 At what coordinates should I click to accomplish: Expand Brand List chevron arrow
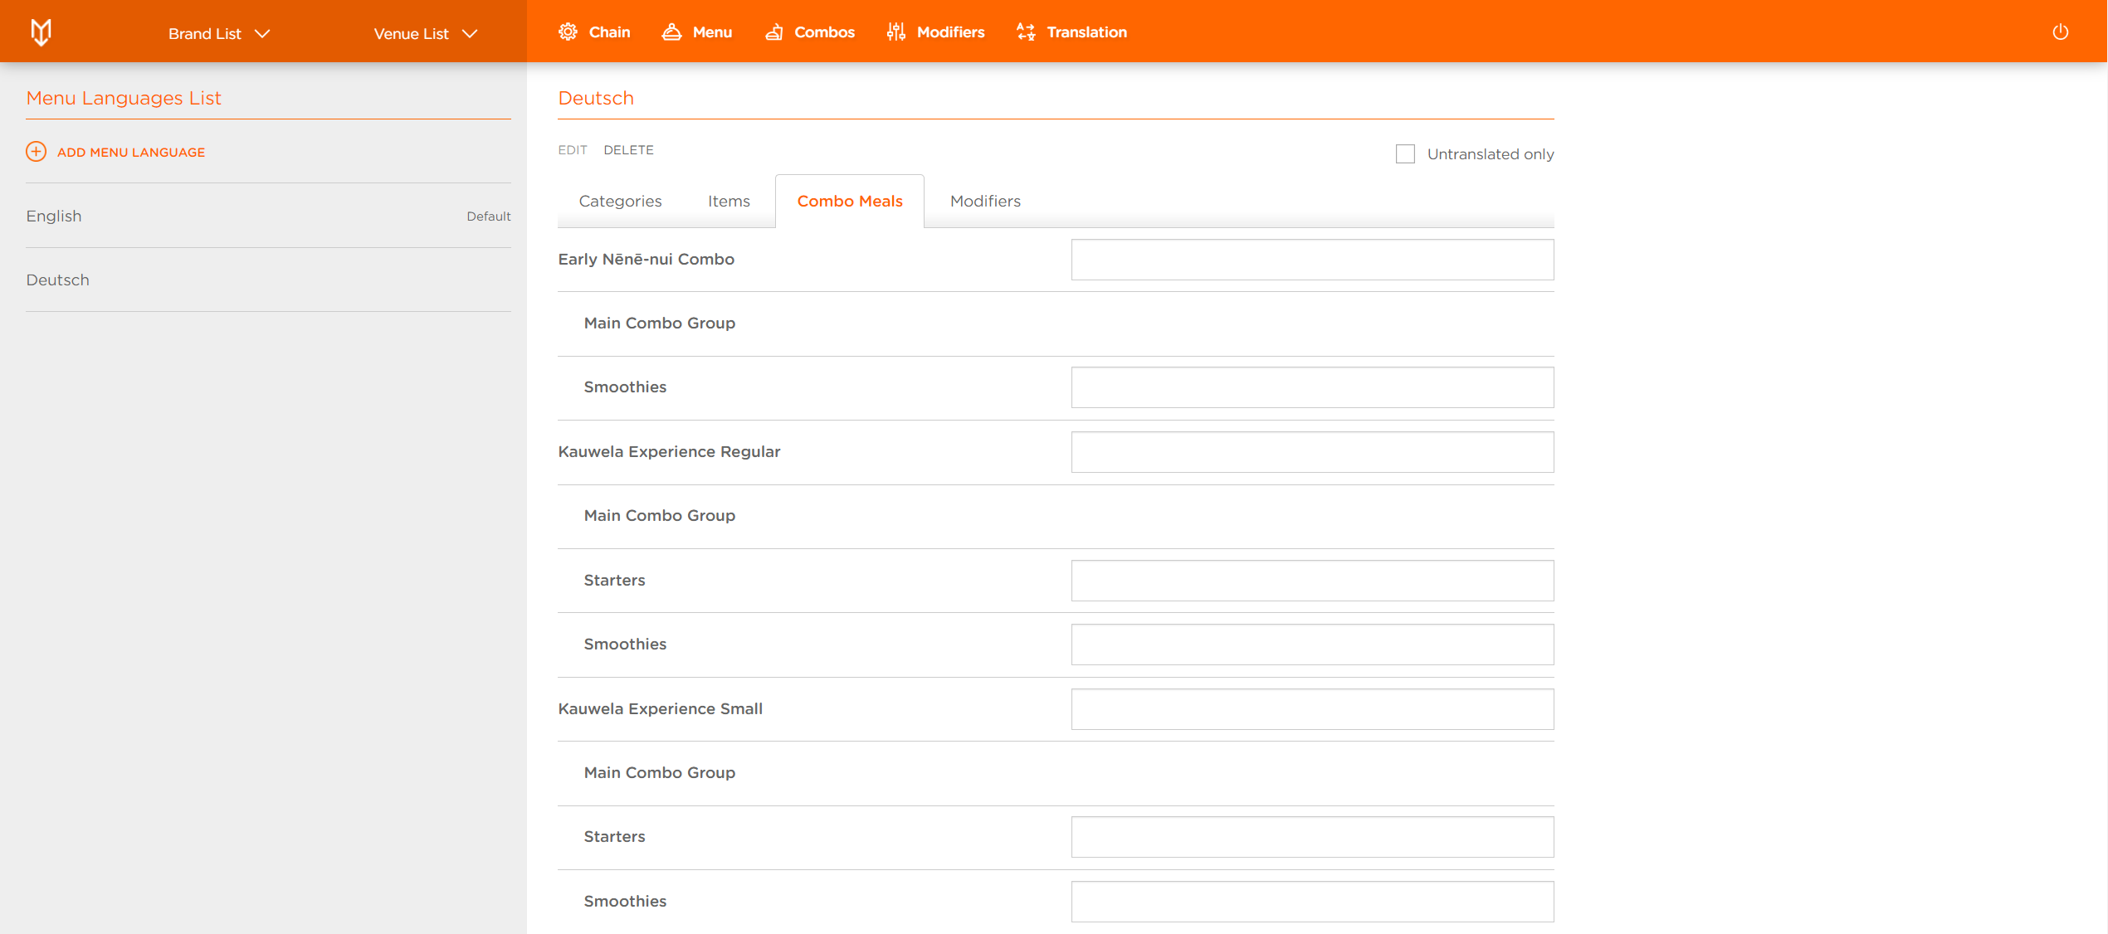coord(262,34)
